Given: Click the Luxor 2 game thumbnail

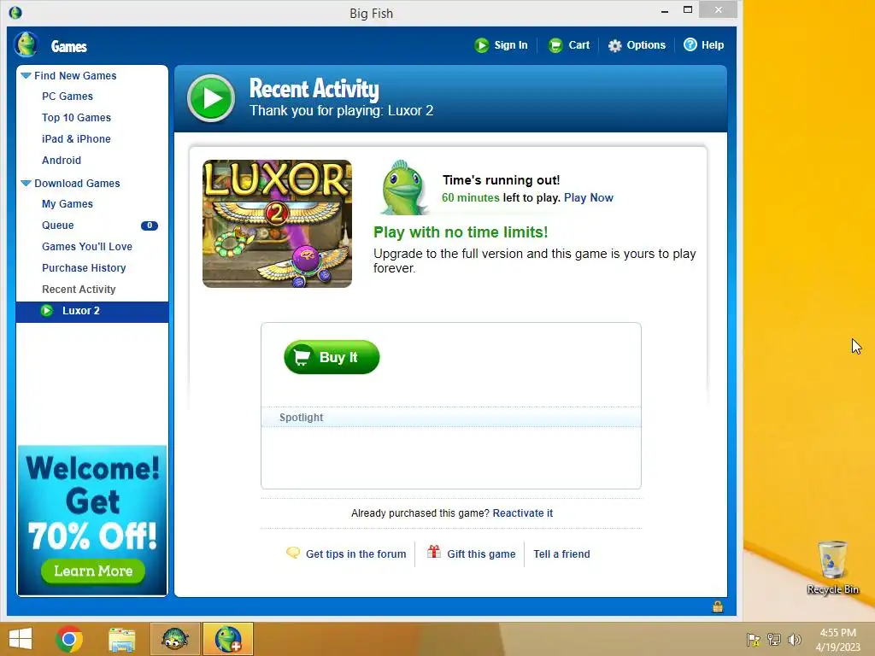Looking at the screenshot, I should click(x=278, y=224).
